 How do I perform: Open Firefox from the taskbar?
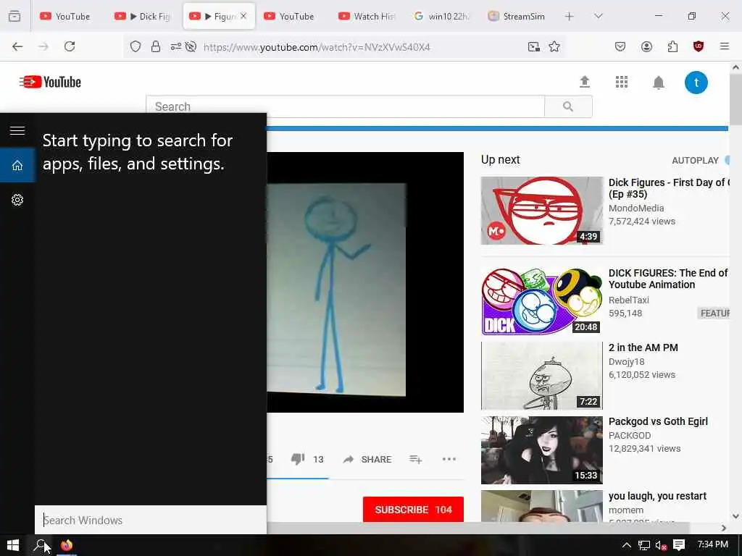point(67,545)
